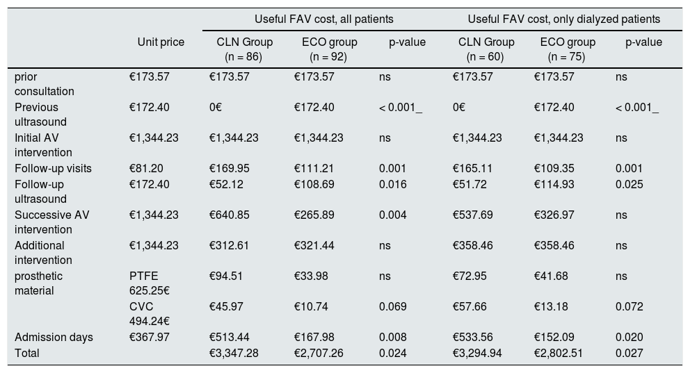Click the 'Unit price' column header
This screenshot has height=373, width=690.
[161, 42]
